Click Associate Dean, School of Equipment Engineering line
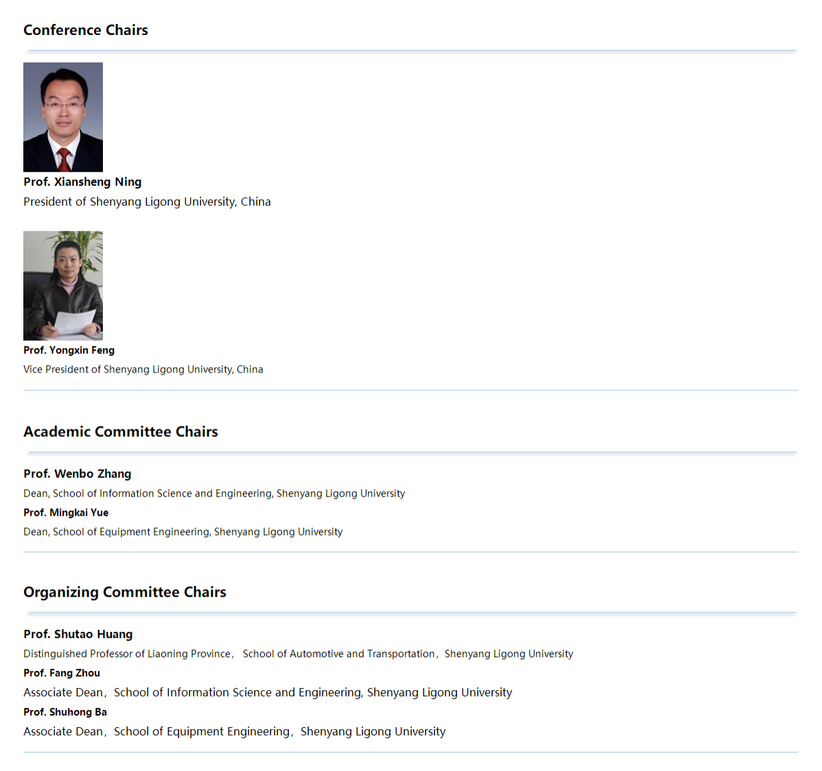The height and width of the screenshot is (771, 822). pyautogui.click(x=235, y=732)
